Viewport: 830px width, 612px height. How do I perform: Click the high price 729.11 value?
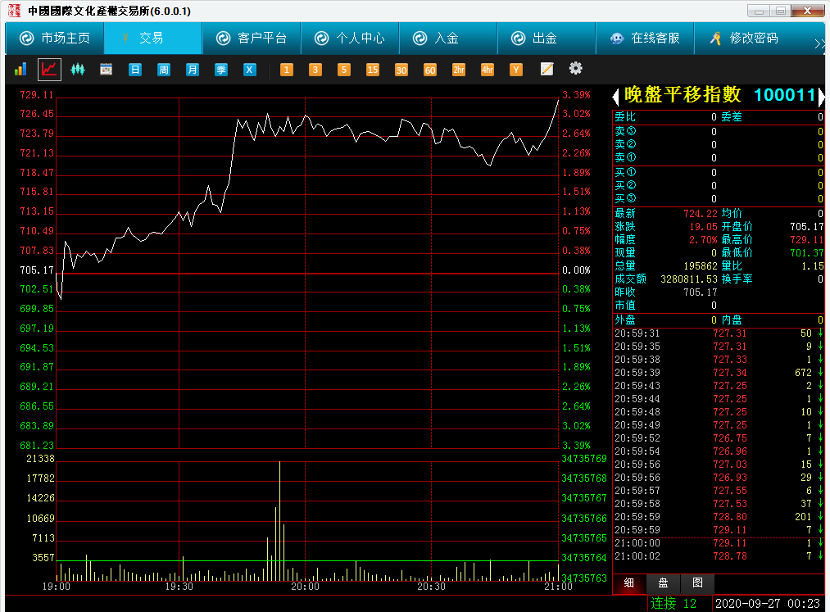[807, 240]
